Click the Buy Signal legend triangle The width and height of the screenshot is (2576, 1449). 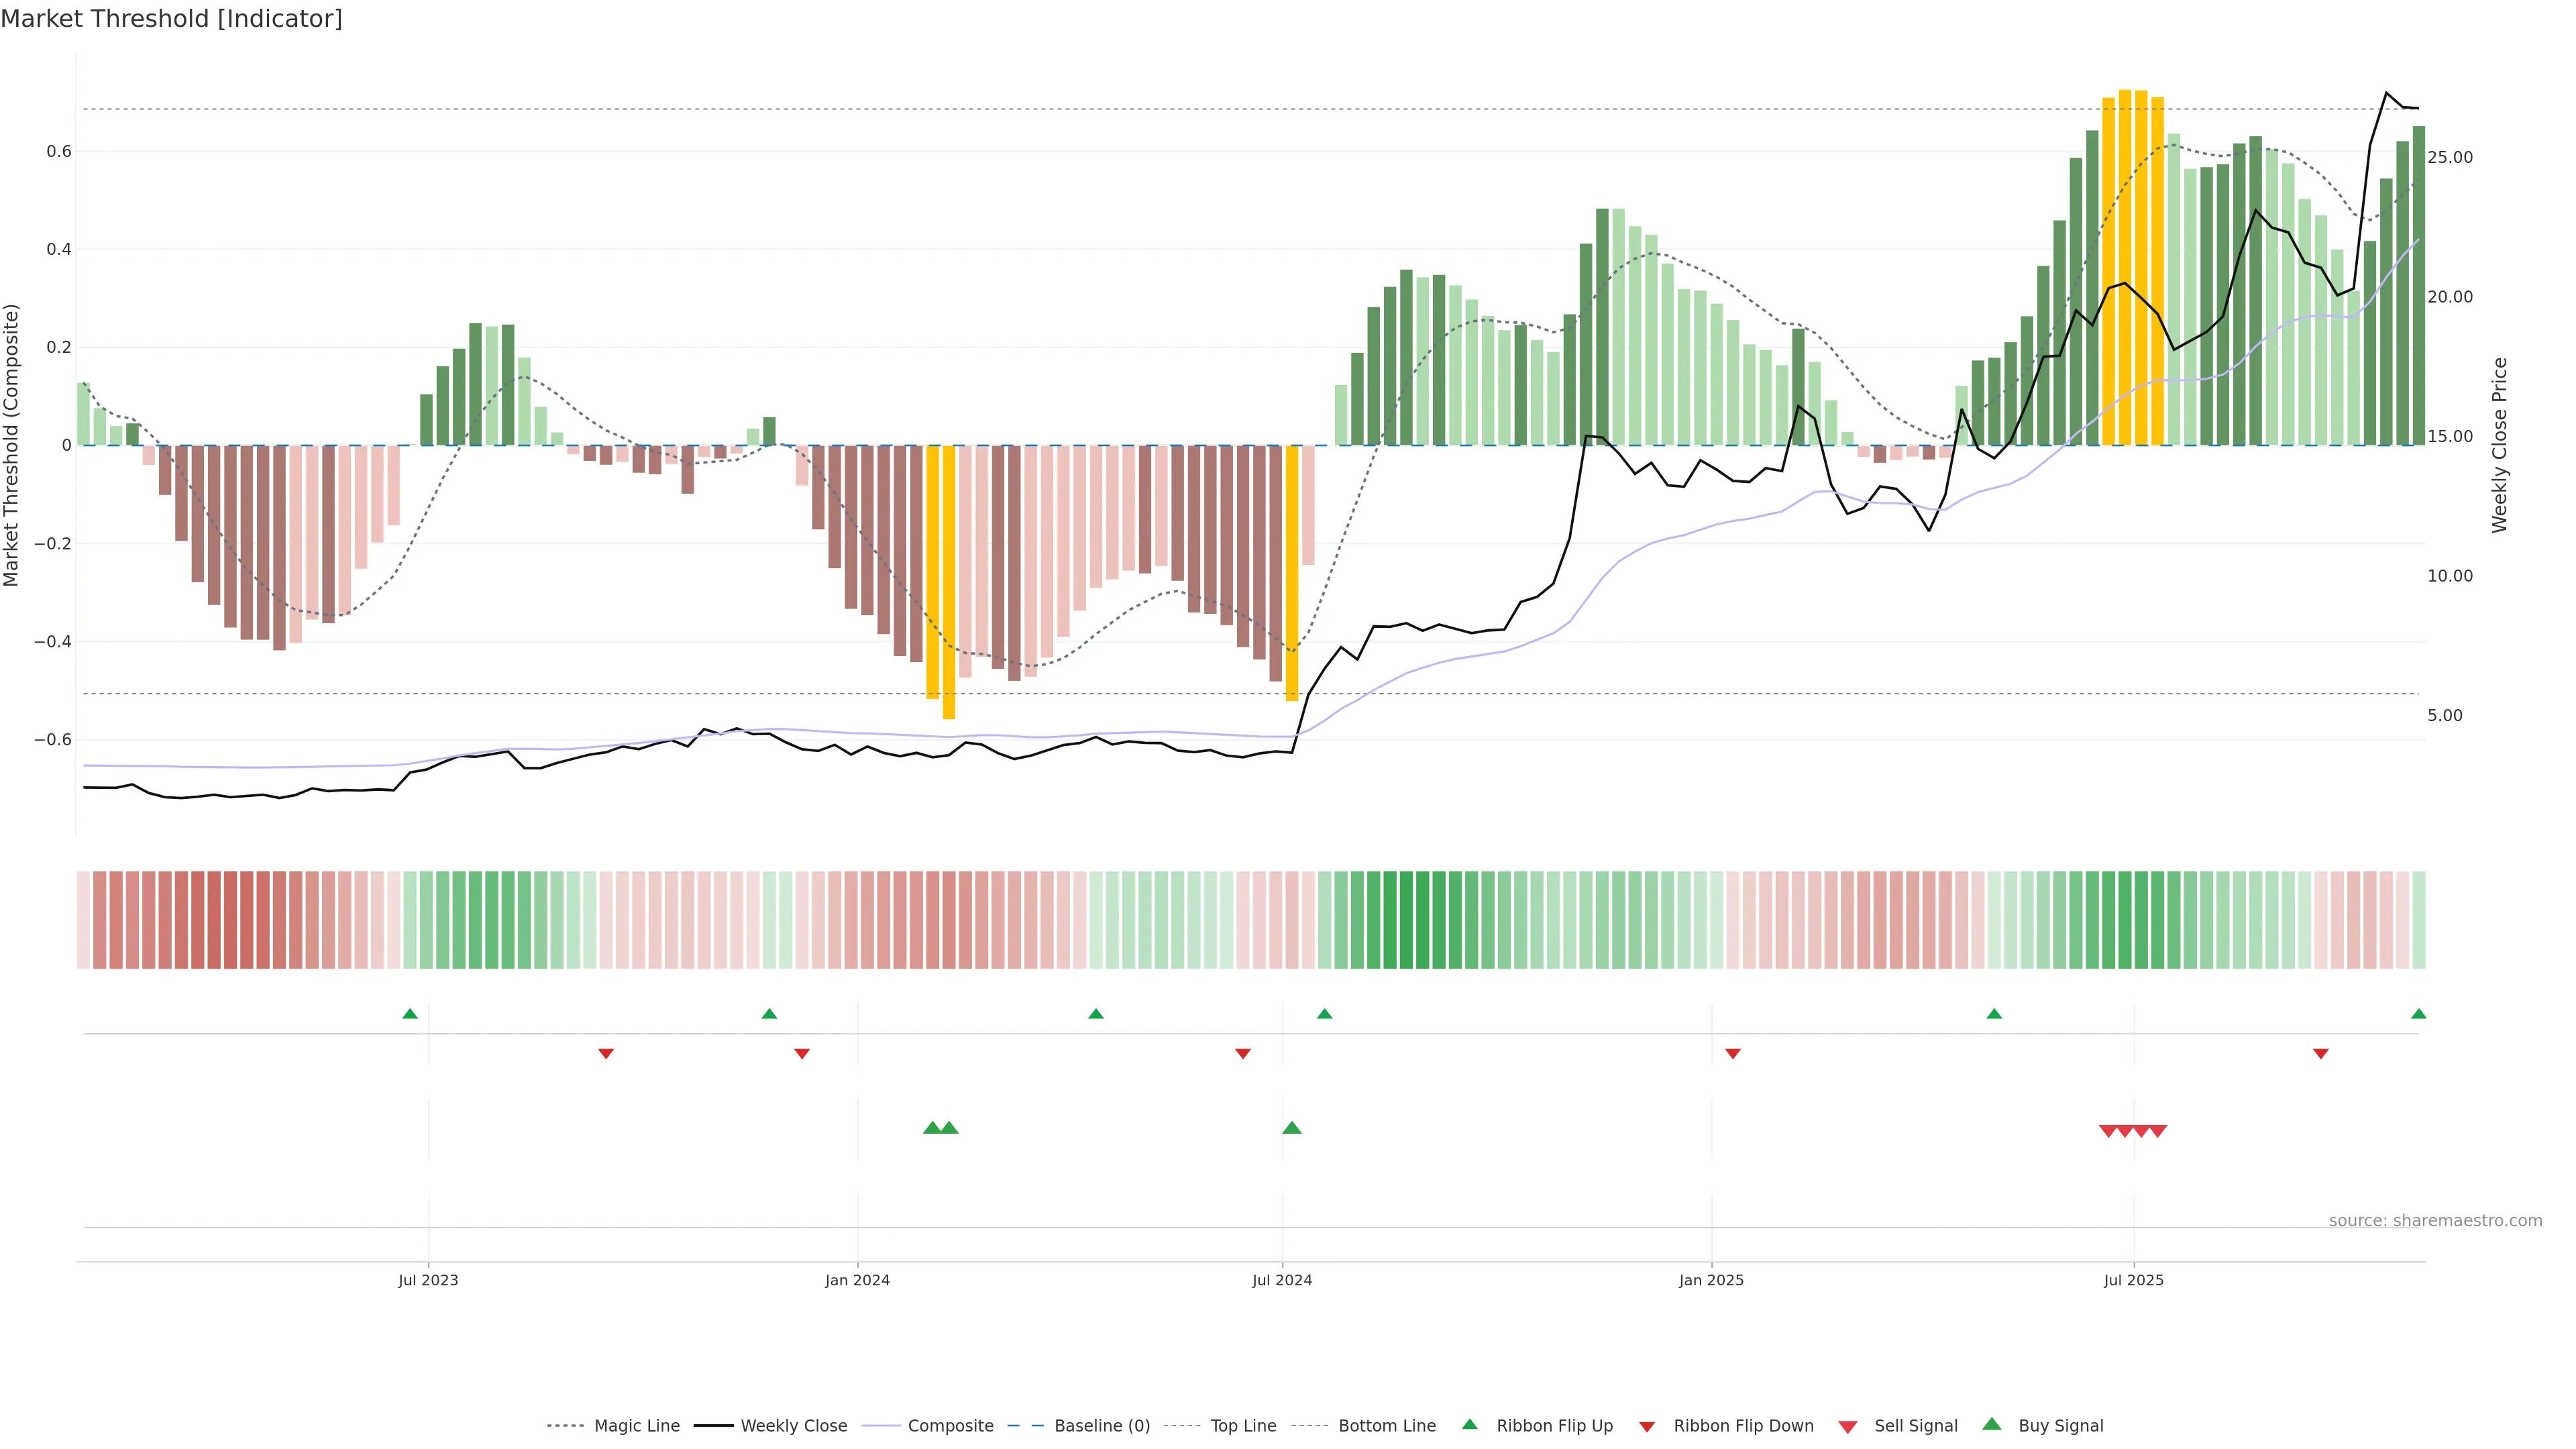pos(1992,1424)
